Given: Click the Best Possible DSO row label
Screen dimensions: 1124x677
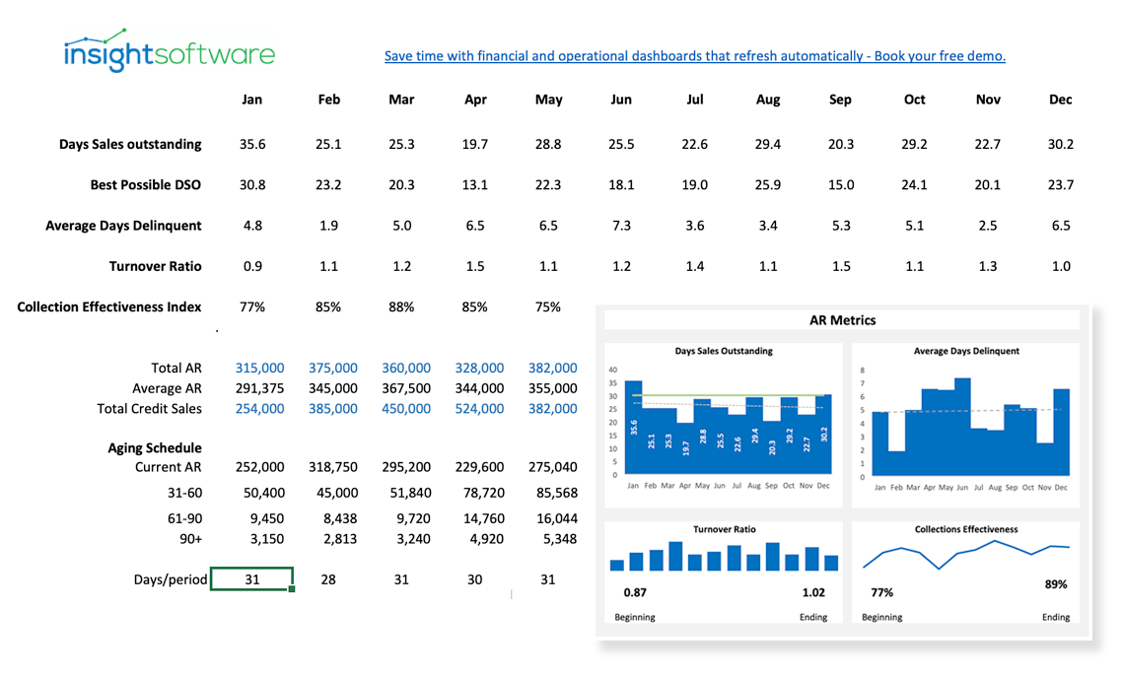Looking at the screenshot, I should [x=146, y=185].
